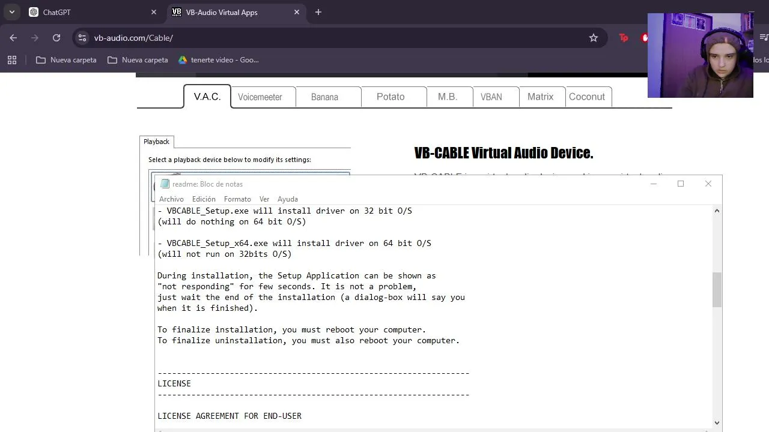This screenshot has height=432, width=769.
Task: Bookmark this page with the star icon
Action: 594,38
